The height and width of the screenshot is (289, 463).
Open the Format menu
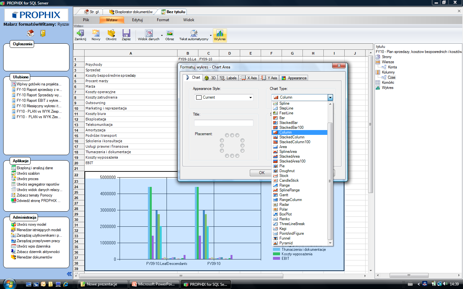(x=163, y=20)
